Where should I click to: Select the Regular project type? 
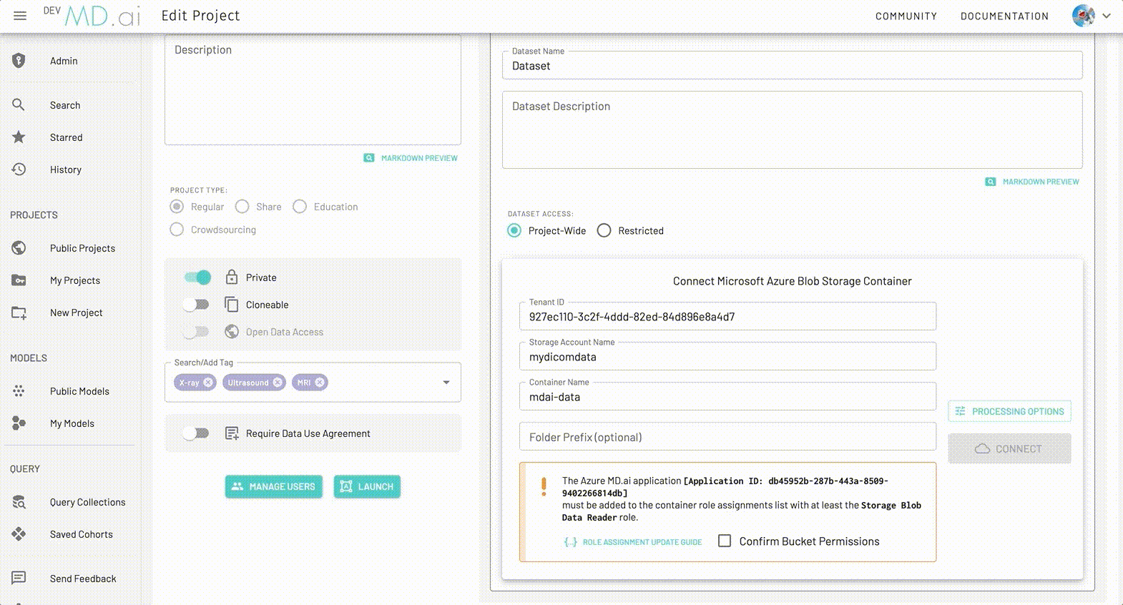pyautogui.click(x=177, y=207)
